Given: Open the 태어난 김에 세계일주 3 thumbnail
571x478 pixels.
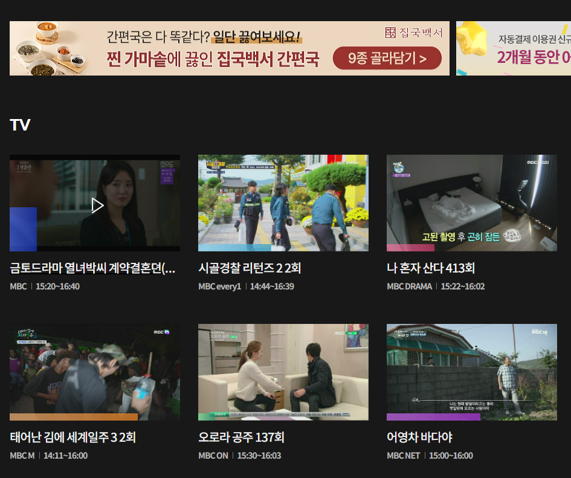Looking at the screenshot, I should 95,372.
